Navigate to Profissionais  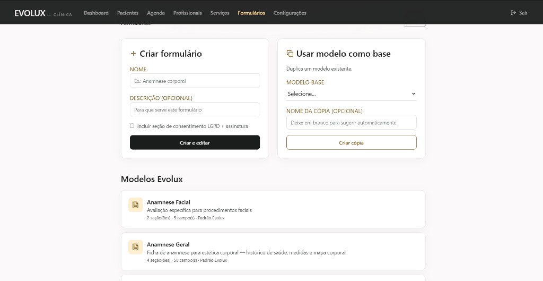coord(187,13)
